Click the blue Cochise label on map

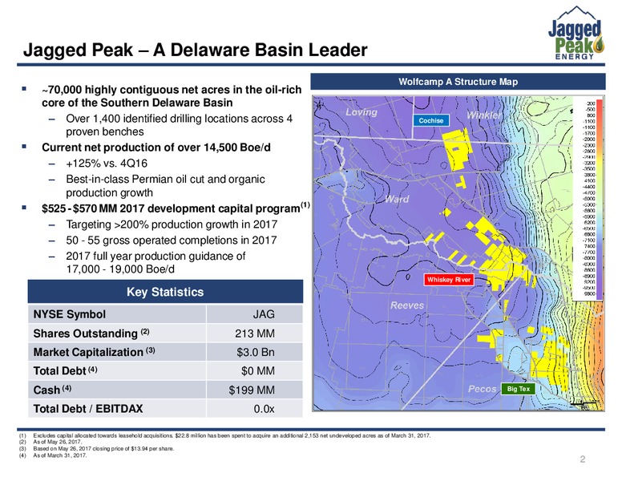click(431, 120)
